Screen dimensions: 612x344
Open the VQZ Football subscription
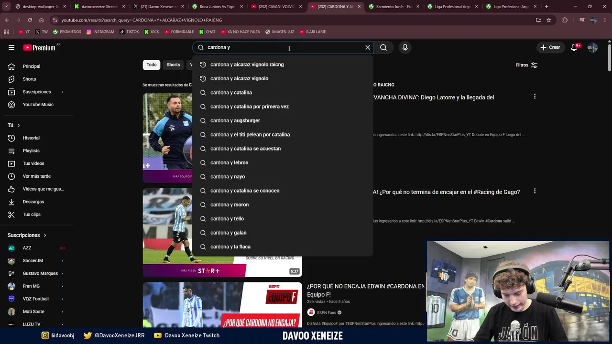(35, 299)
